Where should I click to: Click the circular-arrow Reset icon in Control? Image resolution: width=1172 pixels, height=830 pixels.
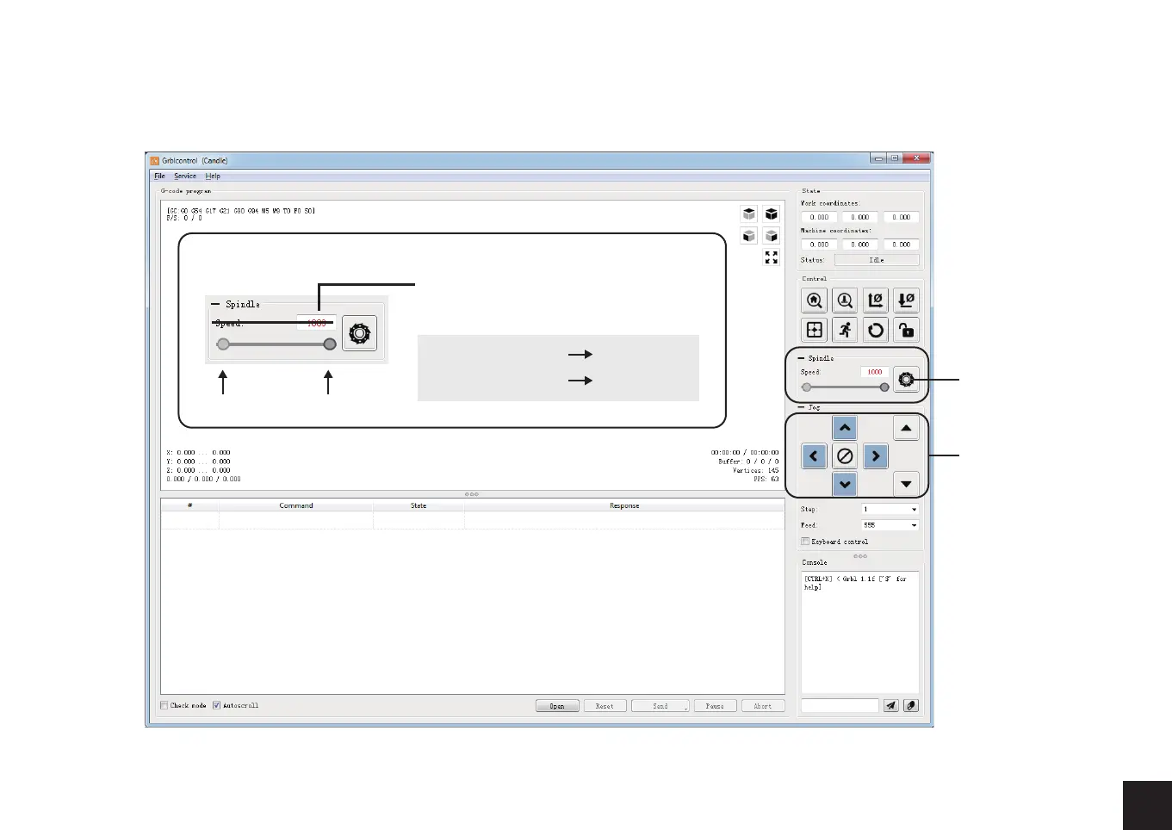[876, 330]
